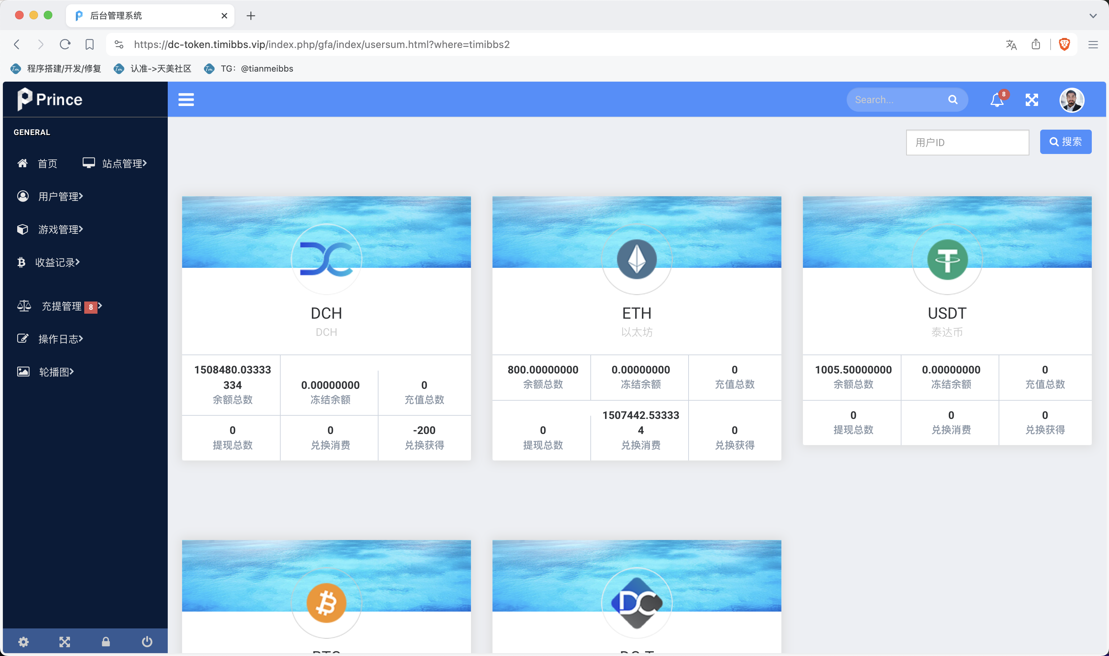Screen dimensions: 1109x656
Task: Open the browser main menu icon
Action: click(1093, 45)
